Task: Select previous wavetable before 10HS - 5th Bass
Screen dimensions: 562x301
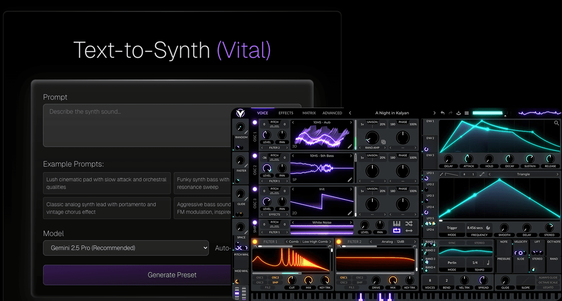Action: click(x=293, y=156)
